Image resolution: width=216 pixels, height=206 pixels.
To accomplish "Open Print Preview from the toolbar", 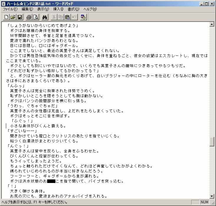I will [36, 17].
